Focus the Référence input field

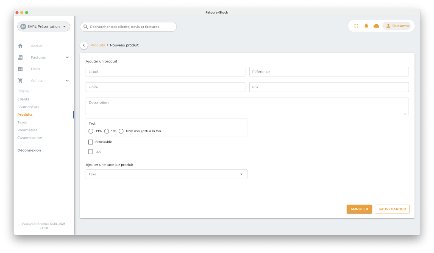tap(329, 72)
